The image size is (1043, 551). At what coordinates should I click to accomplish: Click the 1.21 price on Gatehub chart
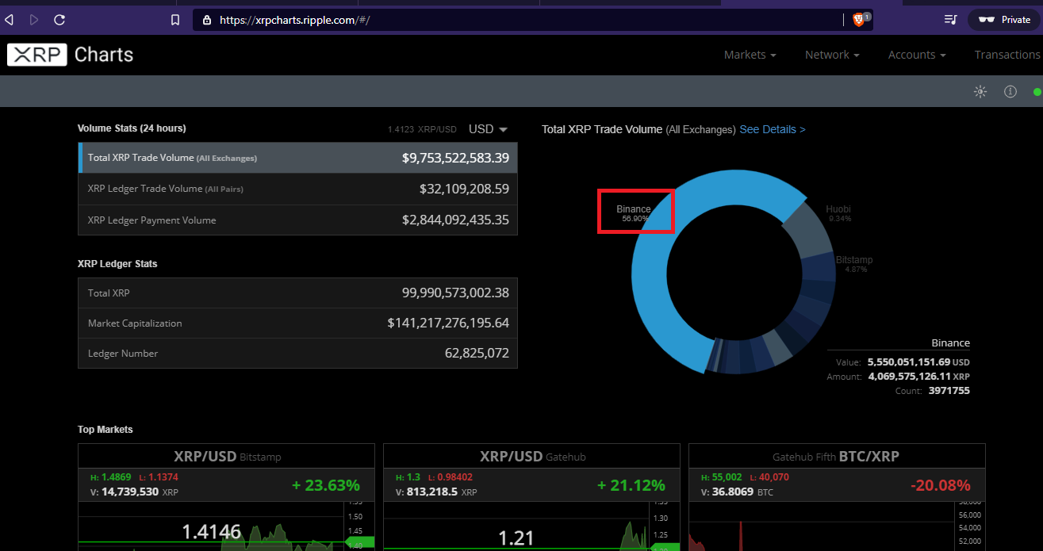pyautogui.click(x=516, y=538)
